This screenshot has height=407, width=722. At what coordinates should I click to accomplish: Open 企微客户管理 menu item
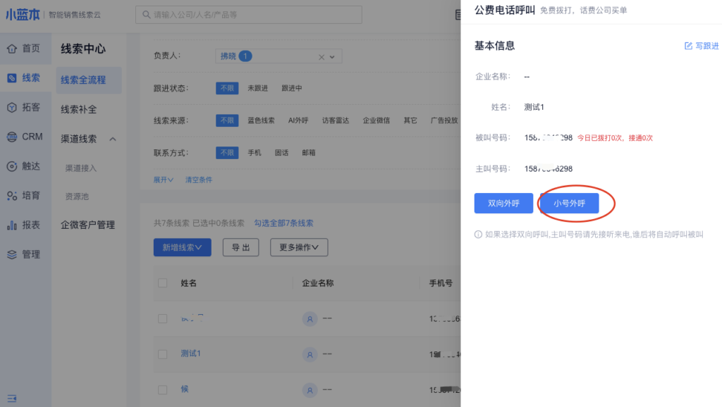(x=87, y=225)
